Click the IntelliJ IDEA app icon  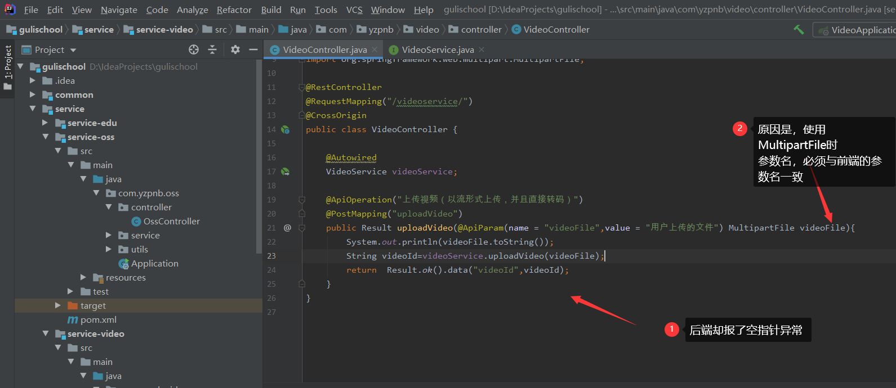pos(10,9)
